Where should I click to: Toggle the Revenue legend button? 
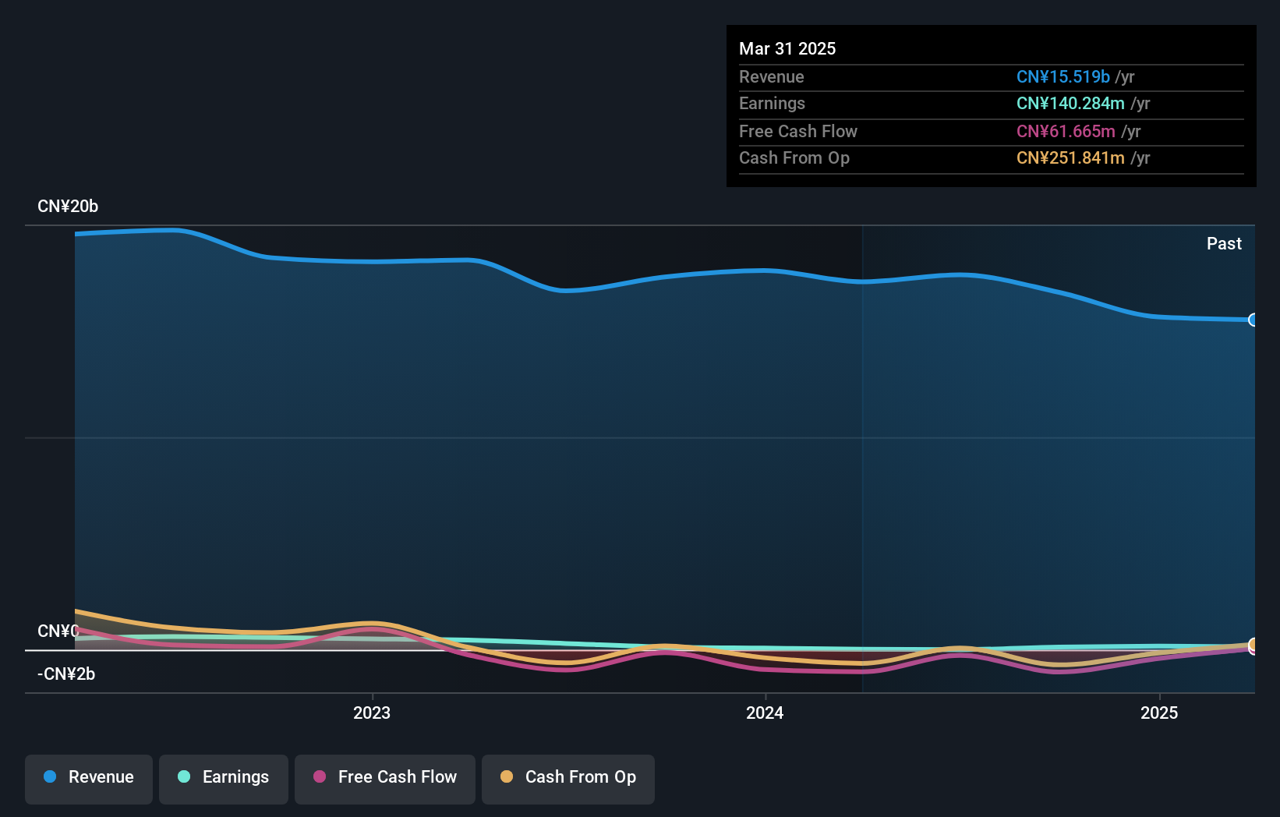point(89,779)
